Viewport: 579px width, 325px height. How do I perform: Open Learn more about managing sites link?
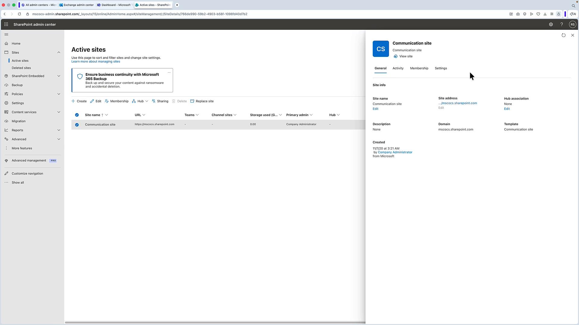[96, 62]
